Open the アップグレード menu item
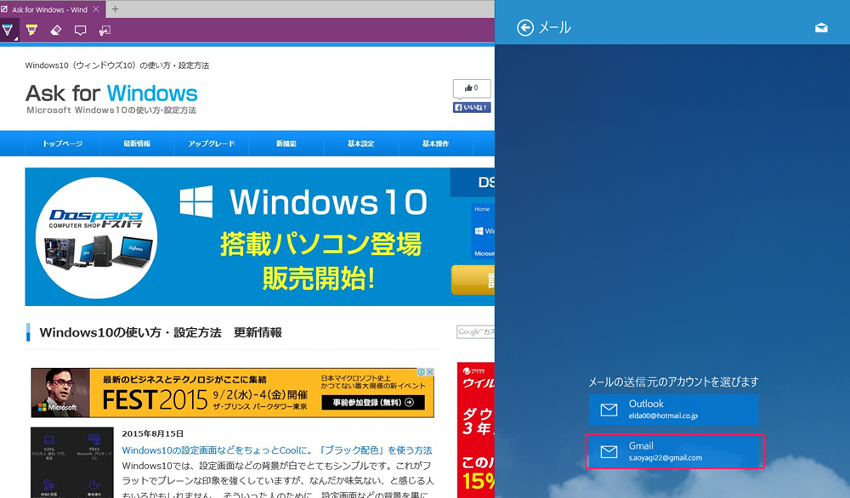 [x=212, y=144]
